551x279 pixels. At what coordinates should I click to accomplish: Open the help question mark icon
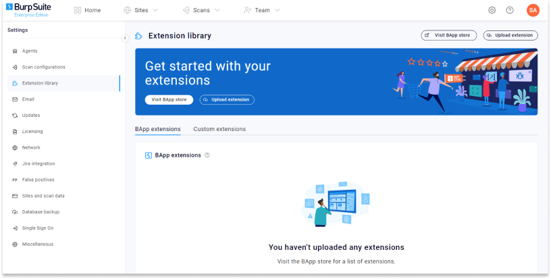pos(510,10)
